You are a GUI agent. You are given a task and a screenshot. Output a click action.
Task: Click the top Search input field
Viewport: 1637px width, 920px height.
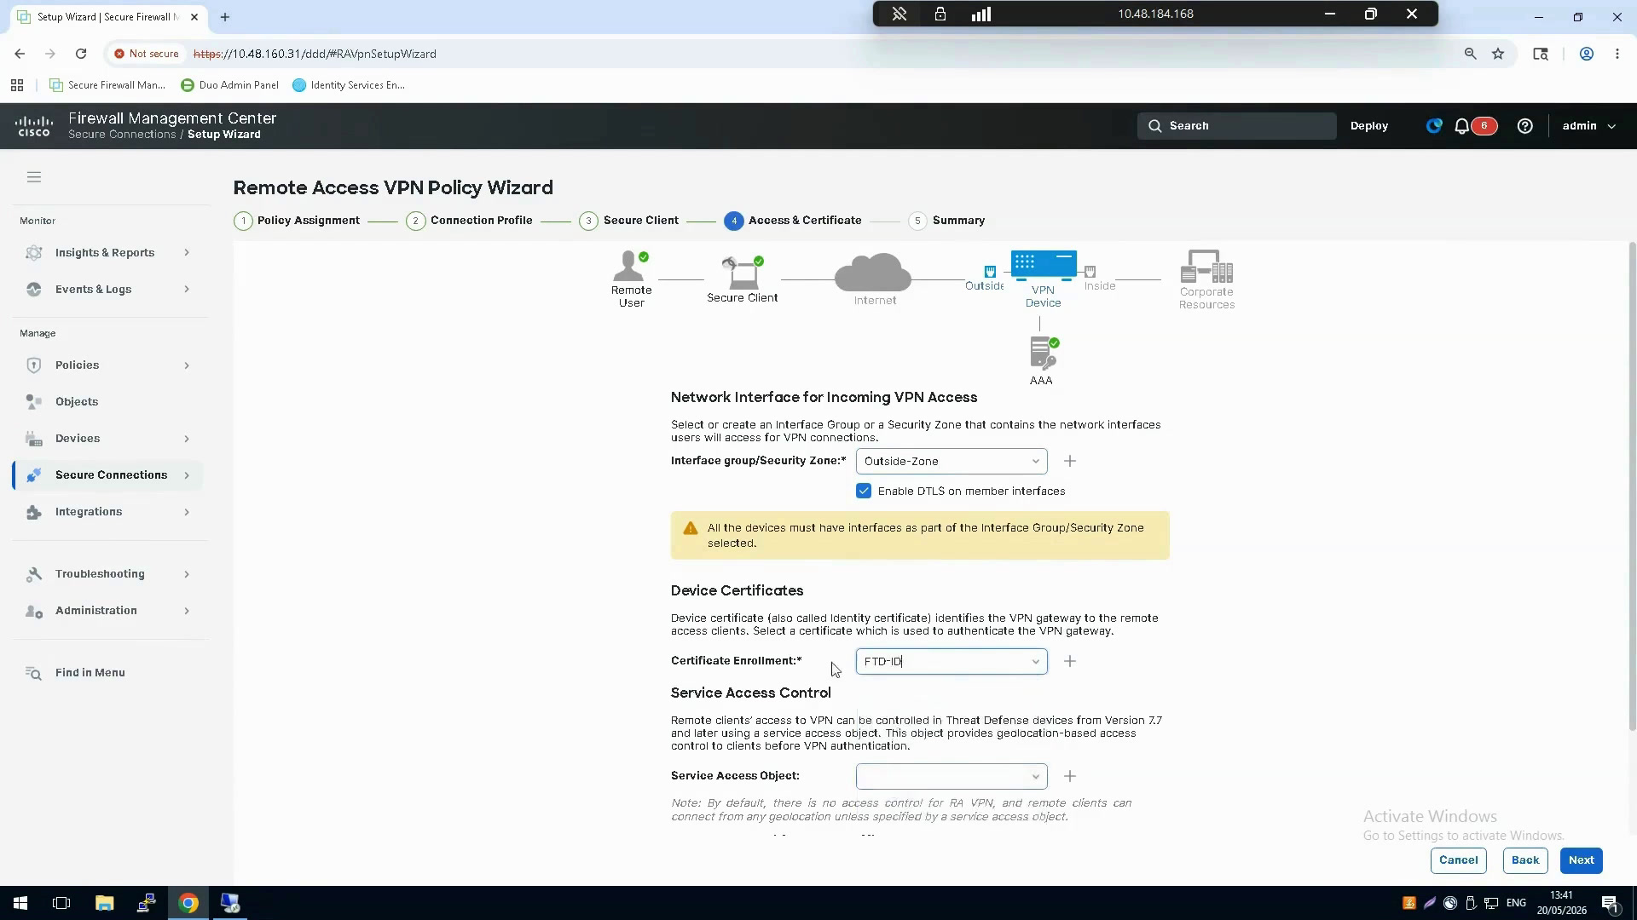1236,126
